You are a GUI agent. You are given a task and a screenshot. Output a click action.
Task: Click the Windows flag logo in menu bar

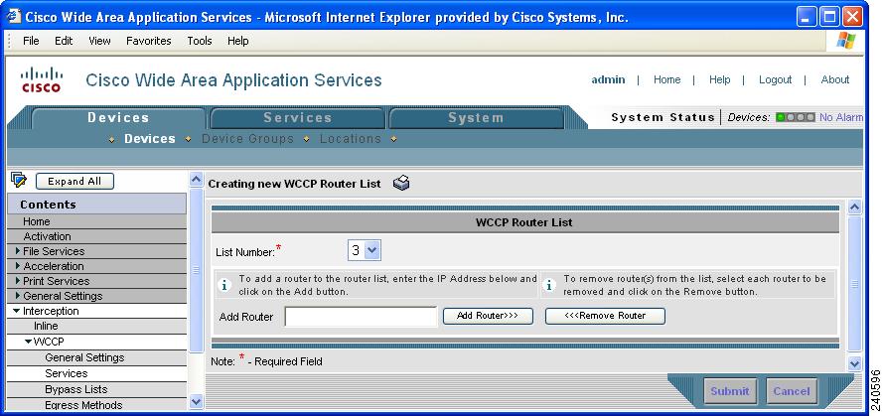[846, 40]
